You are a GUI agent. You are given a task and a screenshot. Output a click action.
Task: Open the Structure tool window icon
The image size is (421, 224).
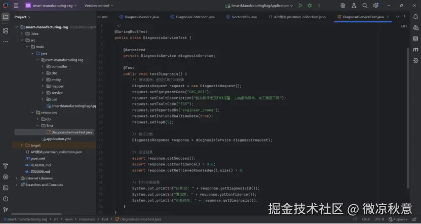point(6,31)
